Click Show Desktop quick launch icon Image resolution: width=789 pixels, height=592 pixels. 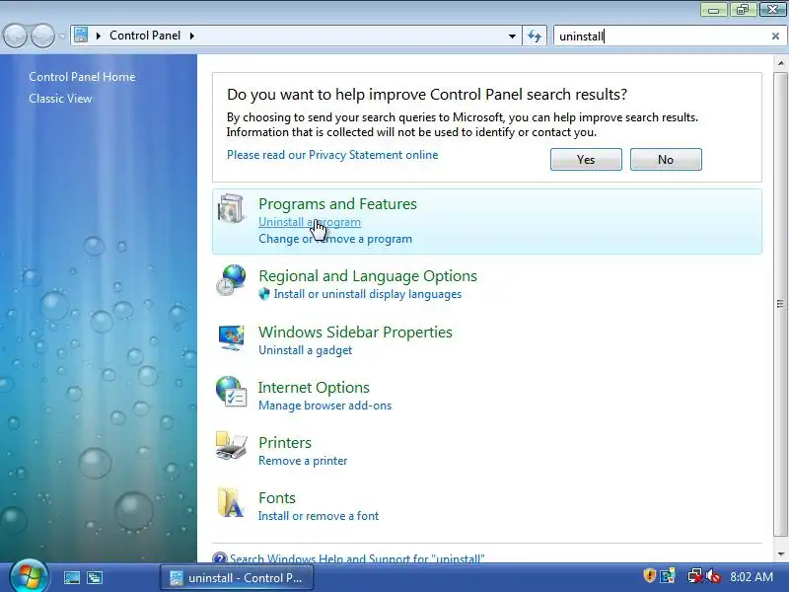(71, 577)
